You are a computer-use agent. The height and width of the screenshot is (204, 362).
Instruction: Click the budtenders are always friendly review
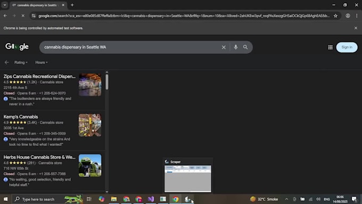click(x=40, y=101)
